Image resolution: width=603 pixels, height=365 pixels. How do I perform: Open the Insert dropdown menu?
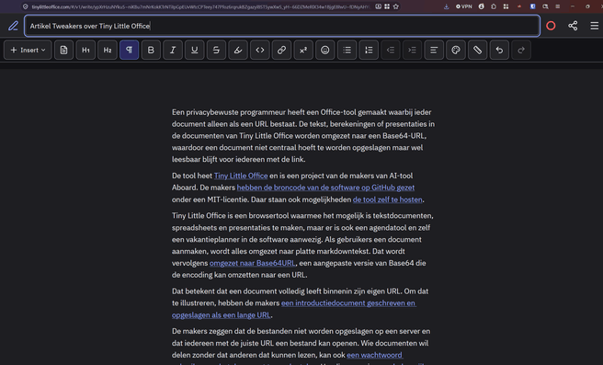[x=28, y=50]
